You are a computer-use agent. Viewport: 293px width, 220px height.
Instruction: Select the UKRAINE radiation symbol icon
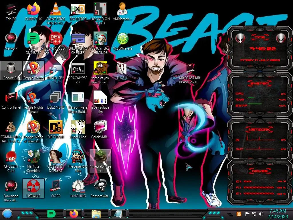click(x=33, y=188)
